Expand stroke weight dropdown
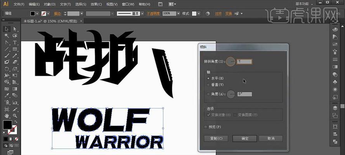The image size is (345, 155). 81,14
